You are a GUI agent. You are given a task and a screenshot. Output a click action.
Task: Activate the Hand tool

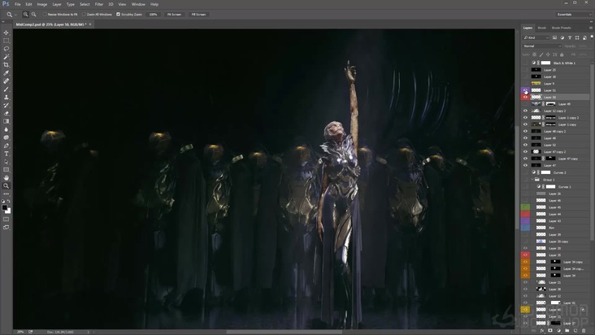click(7, 178)
